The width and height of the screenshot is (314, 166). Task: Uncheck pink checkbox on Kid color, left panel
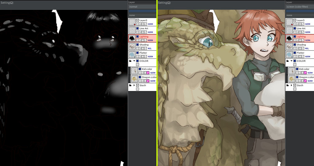pos(148,73)
